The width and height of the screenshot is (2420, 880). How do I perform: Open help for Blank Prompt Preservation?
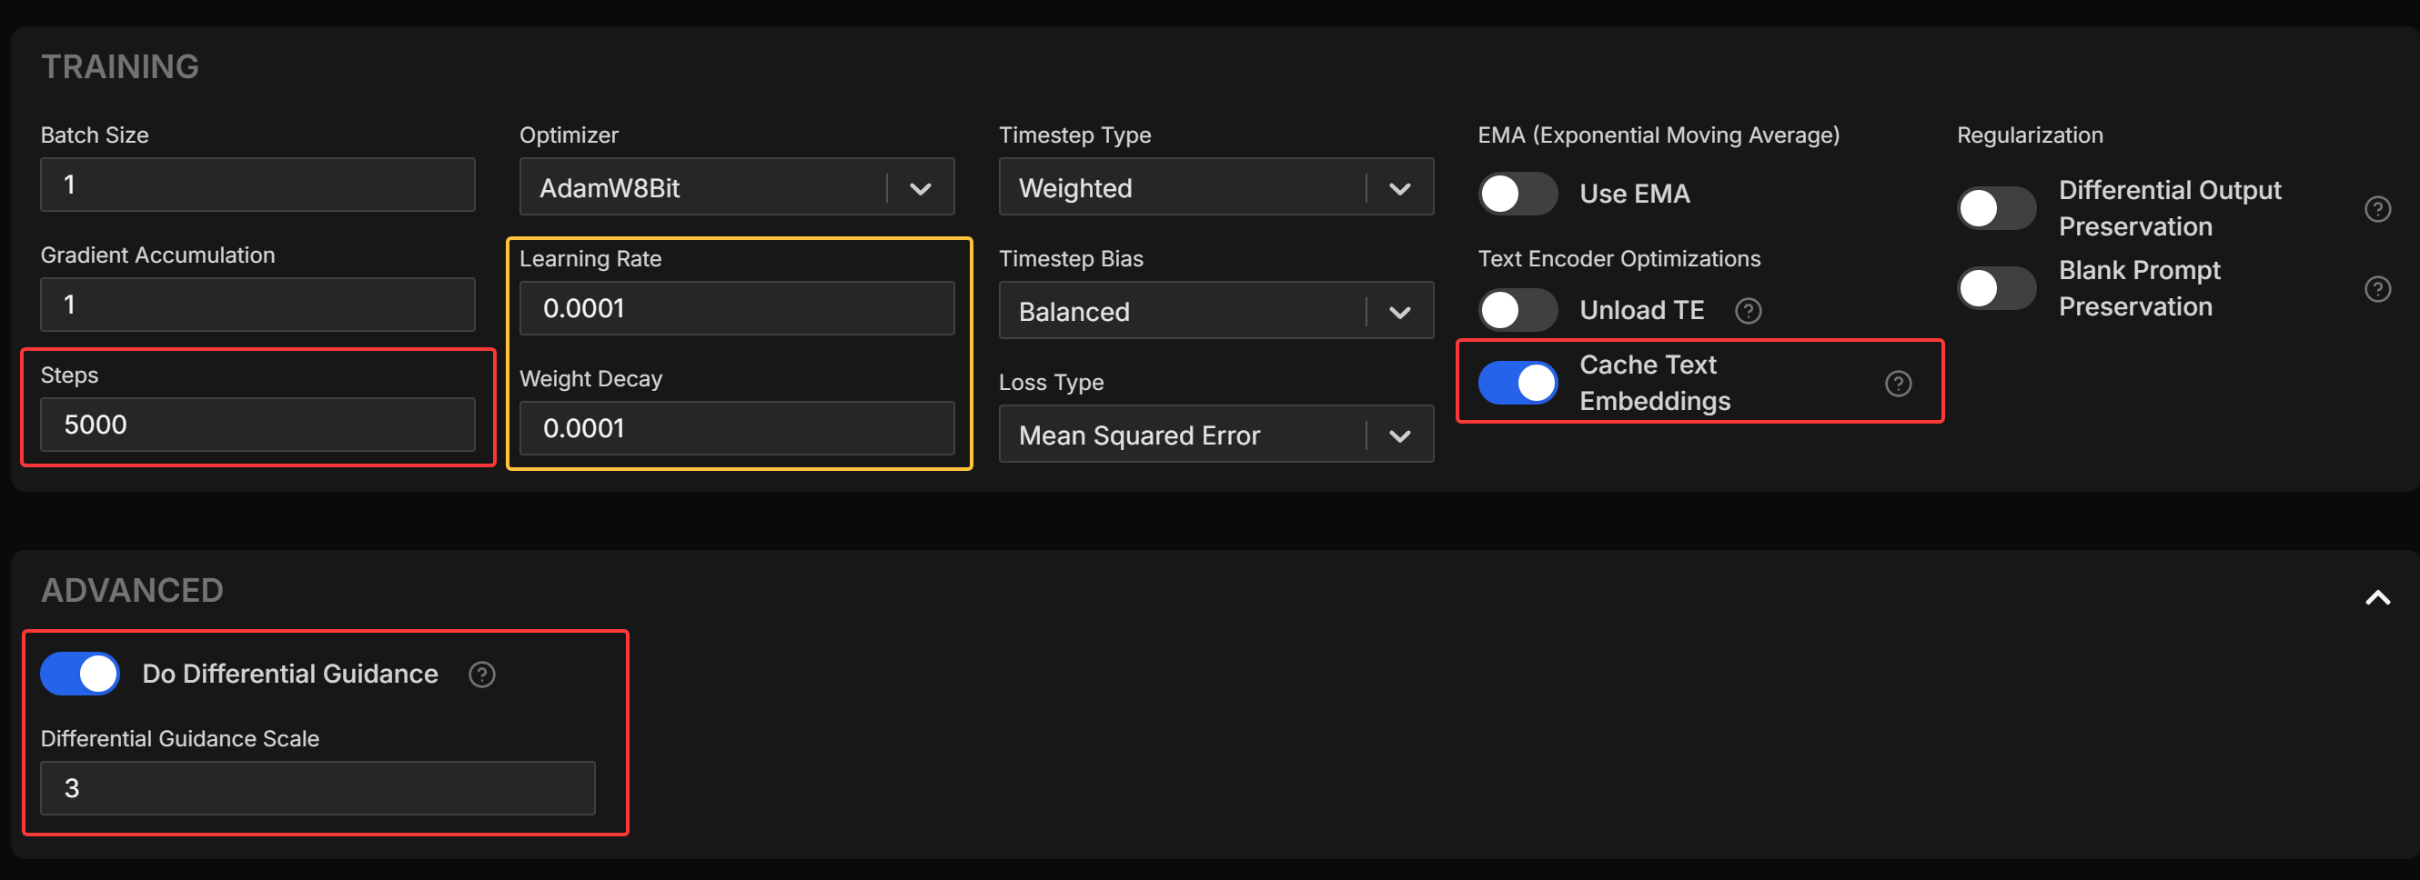[2376, 288]
